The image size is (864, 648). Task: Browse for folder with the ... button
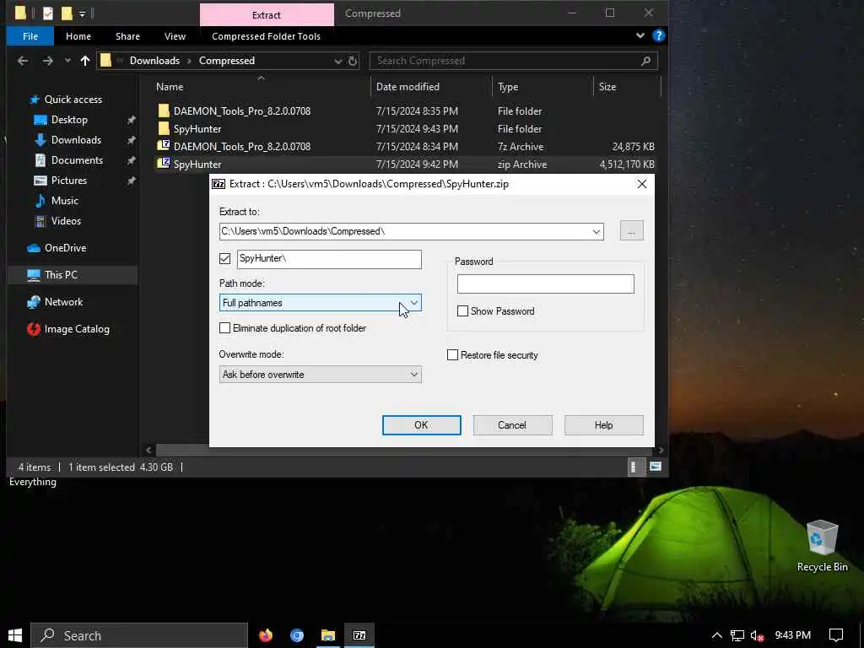631,231
